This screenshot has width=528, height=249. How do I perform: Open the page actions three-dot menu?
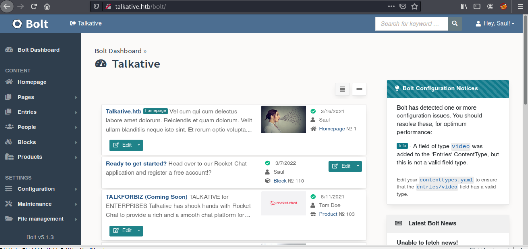[391, 6]
